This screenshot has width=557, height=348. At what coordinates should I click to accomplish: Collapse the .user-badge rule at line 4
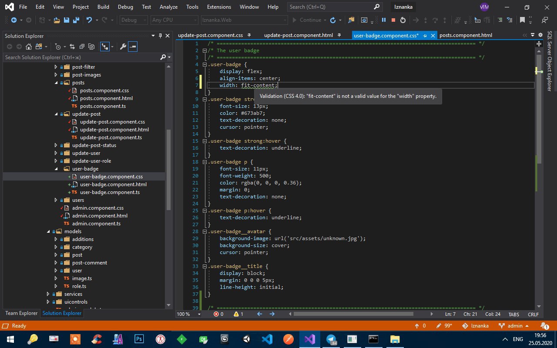click(205, 64)
